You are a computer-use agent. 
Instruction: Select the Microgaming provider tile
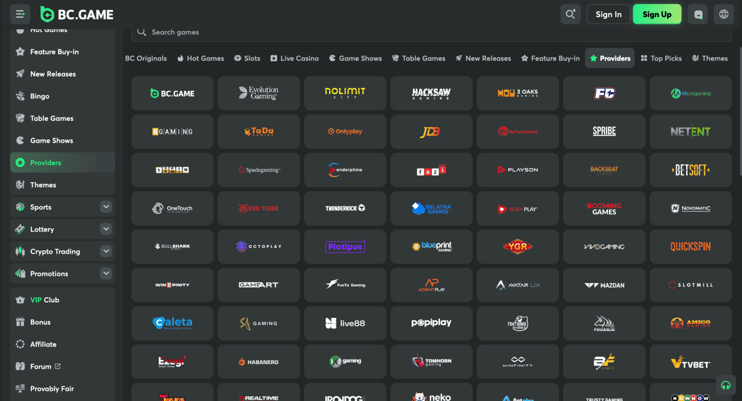(691, 93)
